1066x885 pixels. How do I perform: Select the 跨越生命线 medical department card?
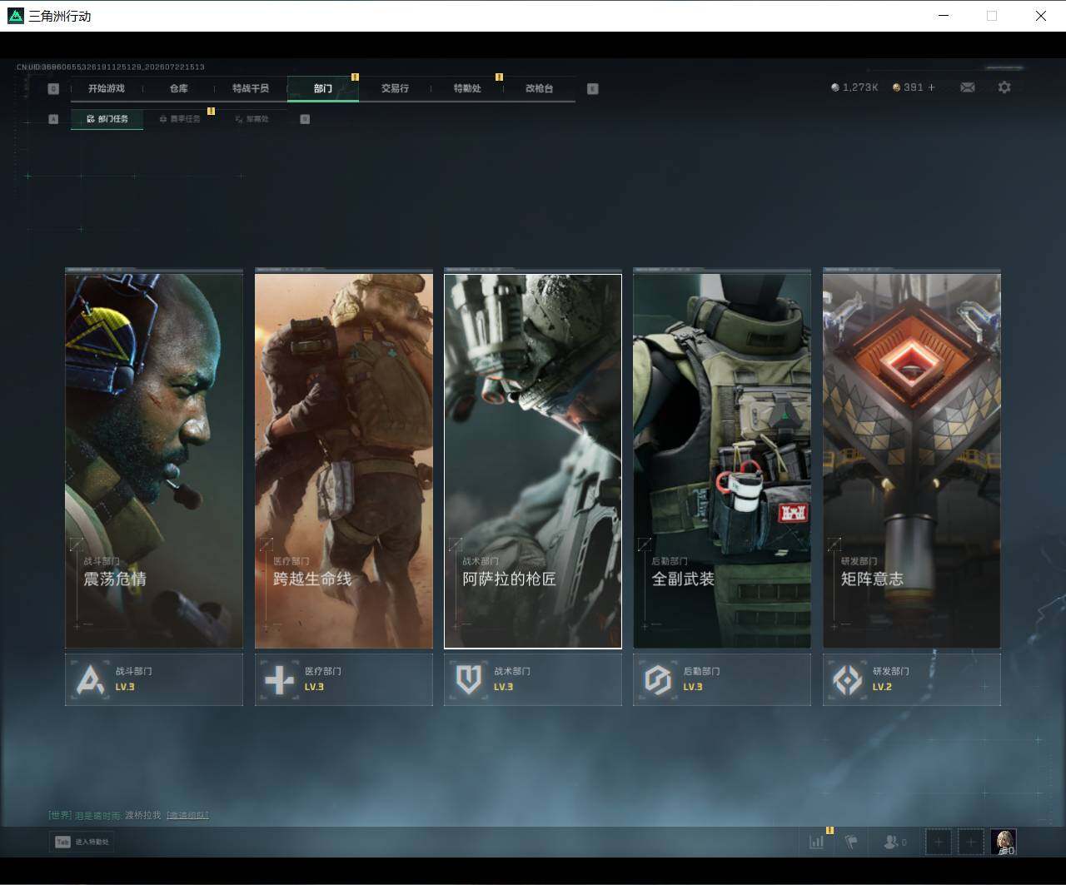click(344, 460)
